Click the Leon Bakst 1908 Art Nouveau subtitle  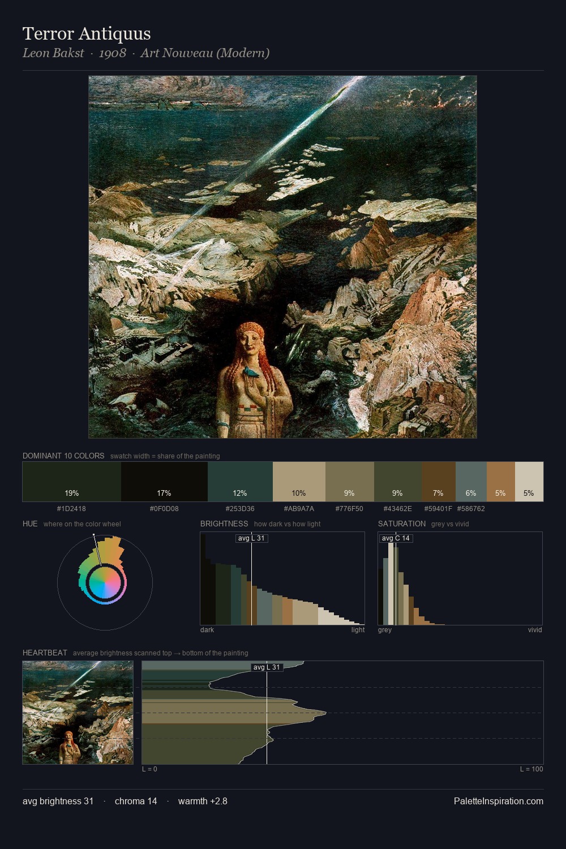146,53
